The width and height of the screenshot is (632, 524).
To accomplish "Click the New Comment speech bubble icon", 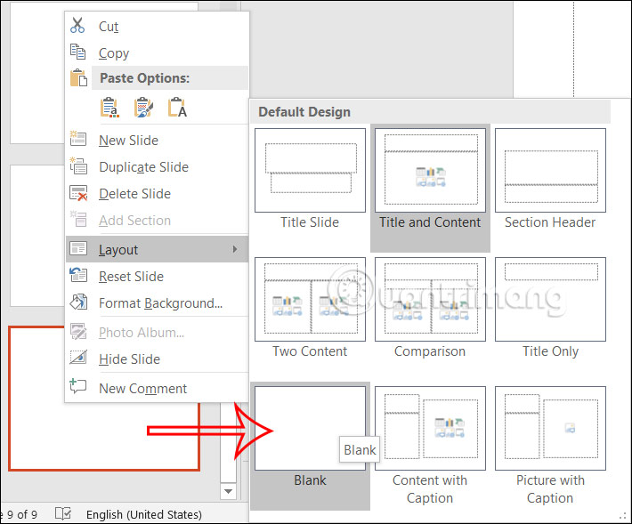I will 77,386.
